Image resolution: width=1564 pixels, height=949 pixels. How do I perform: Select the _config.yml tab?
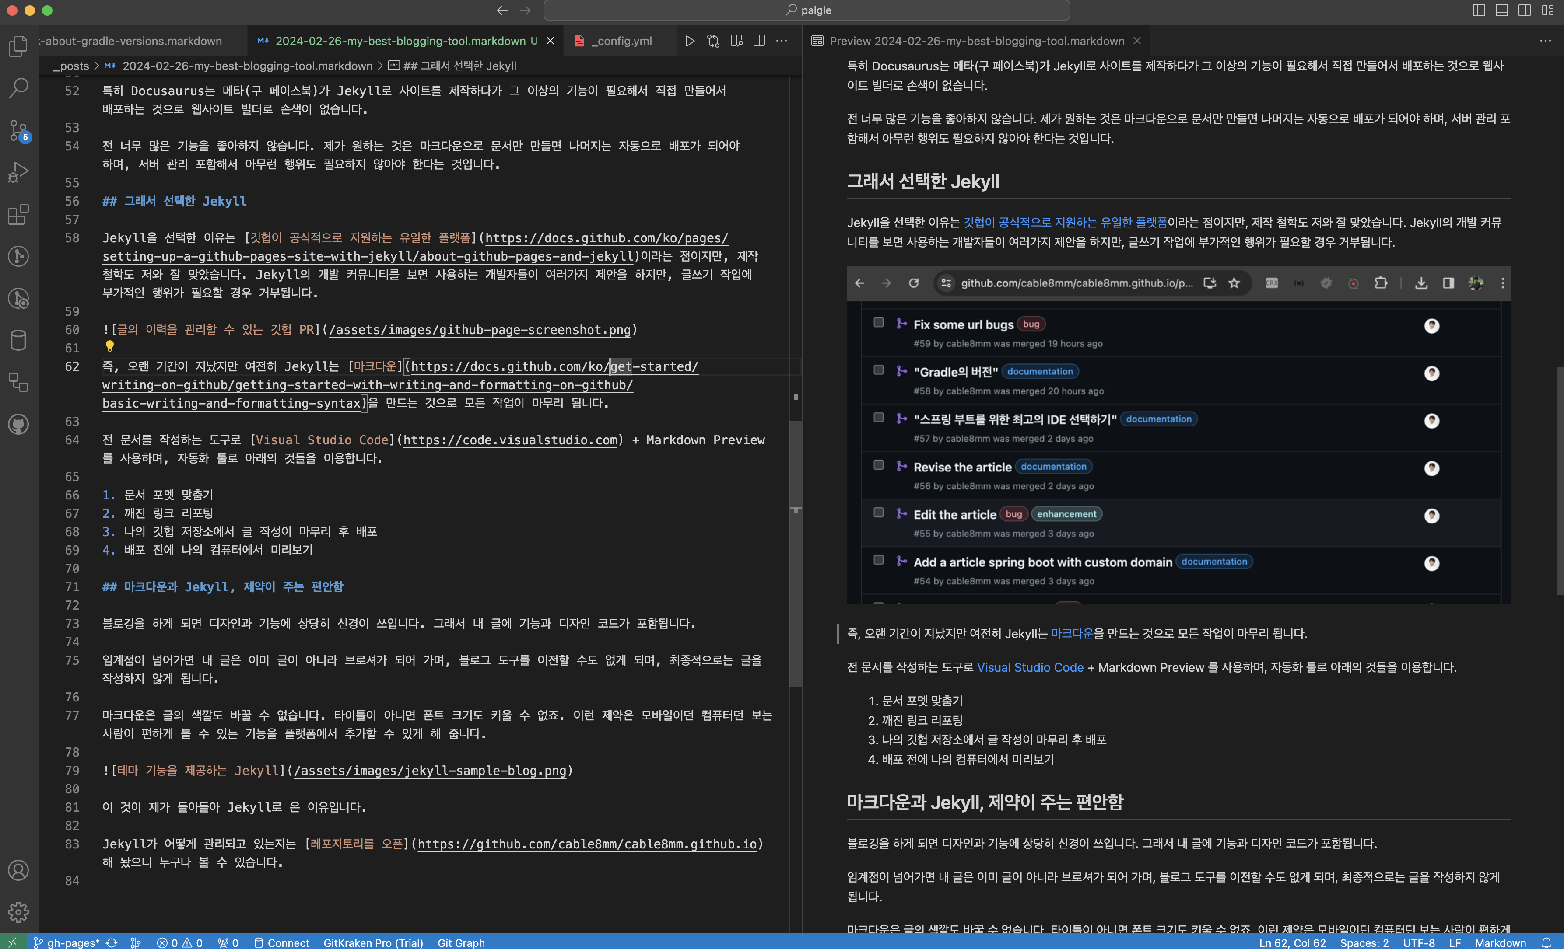click(618, 41)
